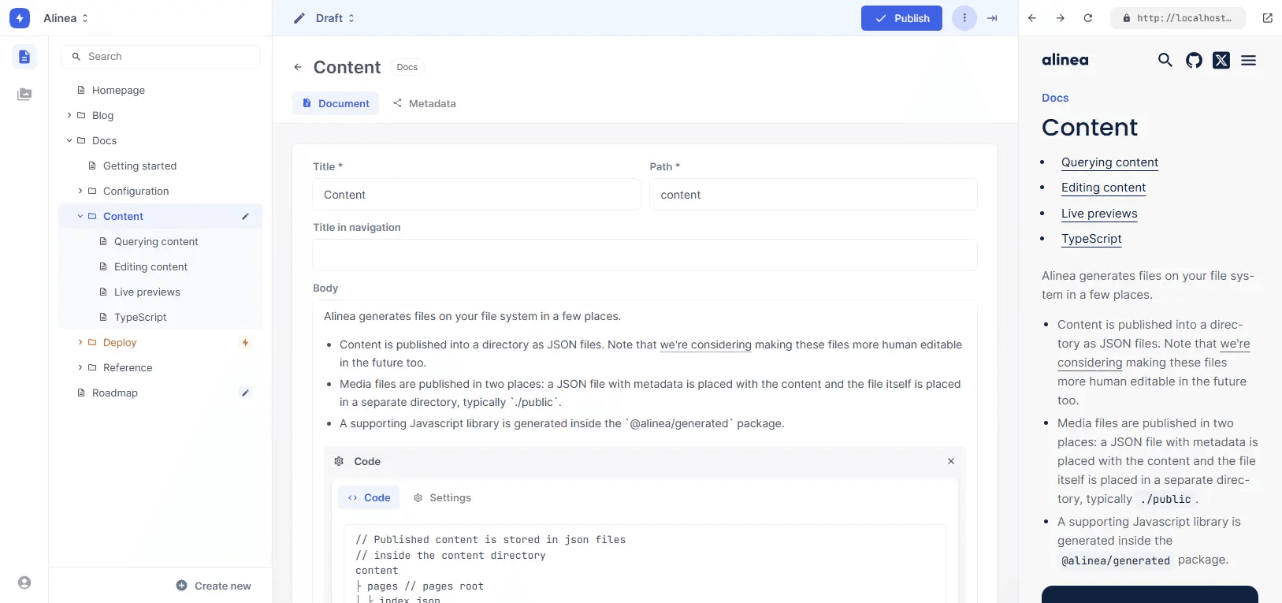
Task: Click the user account avatar icon
Action: point(24,583)
